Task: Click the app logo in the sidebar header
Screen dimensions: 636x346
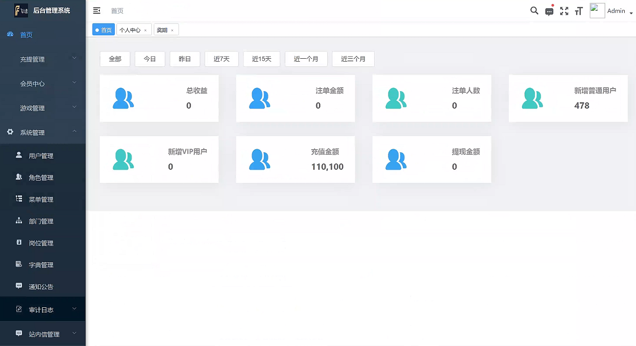Action: pos(21,10)
